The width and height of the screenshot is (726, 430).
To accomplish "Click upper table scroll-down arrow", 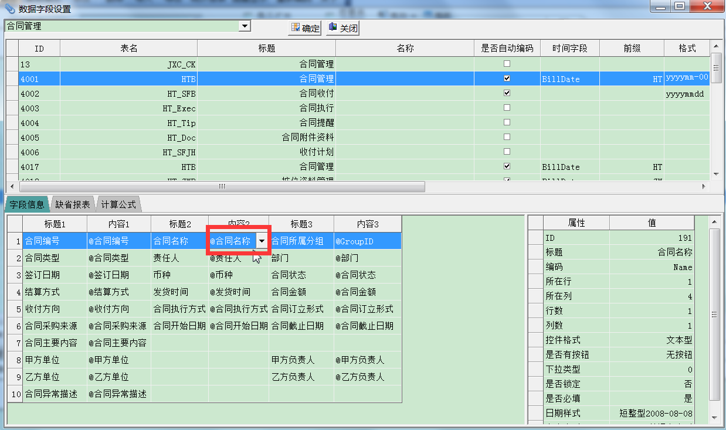I will click(x=715, y=174).
